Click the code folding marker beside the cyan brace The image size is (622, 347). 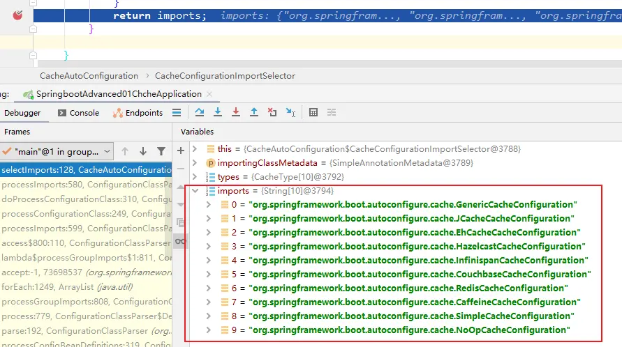click(x=34, y=56)
